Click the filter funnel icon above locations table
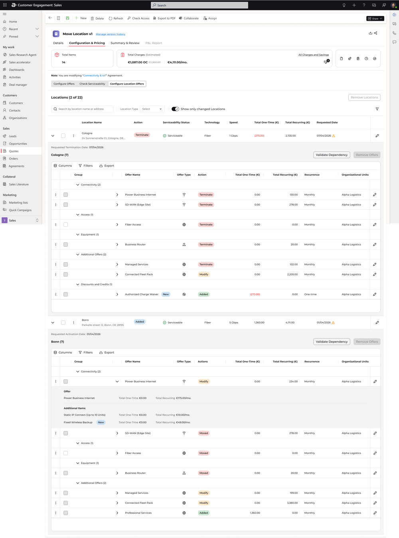Screen dimensions: 399x538 pyautogui.click(x=377, y=109)
